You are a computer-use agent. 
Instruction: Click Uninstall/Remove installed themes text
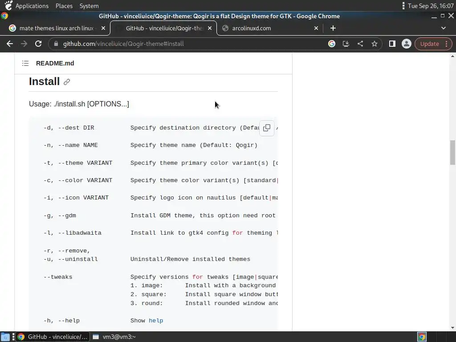(190, 259)
